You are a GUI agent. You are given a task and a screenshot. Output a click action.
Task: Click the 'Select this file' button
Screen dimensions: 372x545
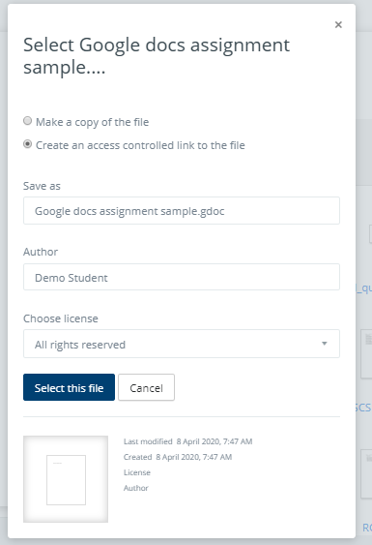coord(69,387)
